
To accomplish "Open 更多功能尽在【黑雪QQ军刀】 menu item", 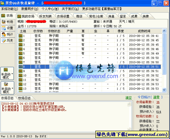I will [x=102, y=9].
